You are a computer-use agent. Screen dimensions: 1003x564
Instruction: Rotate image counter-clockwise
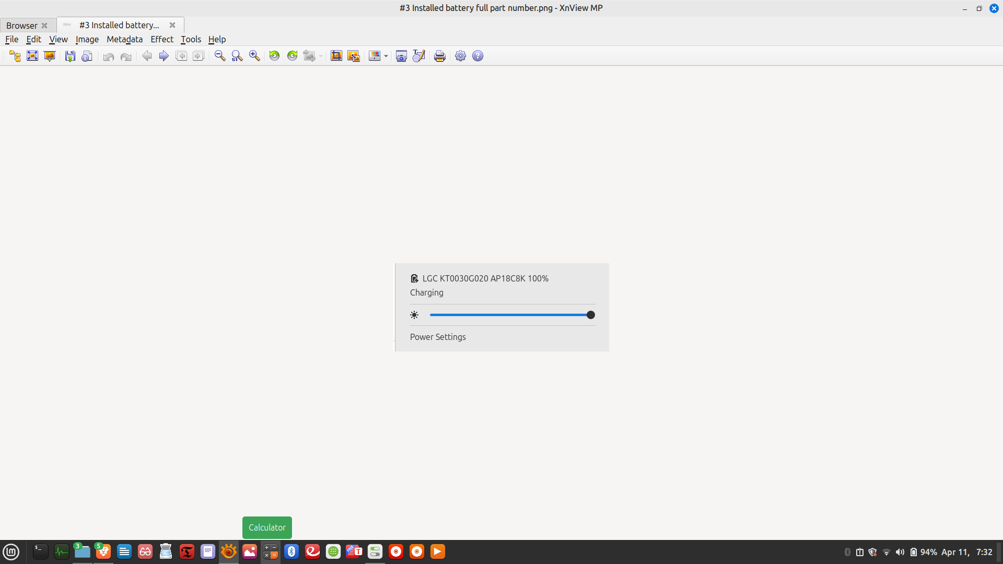(275, 56)
